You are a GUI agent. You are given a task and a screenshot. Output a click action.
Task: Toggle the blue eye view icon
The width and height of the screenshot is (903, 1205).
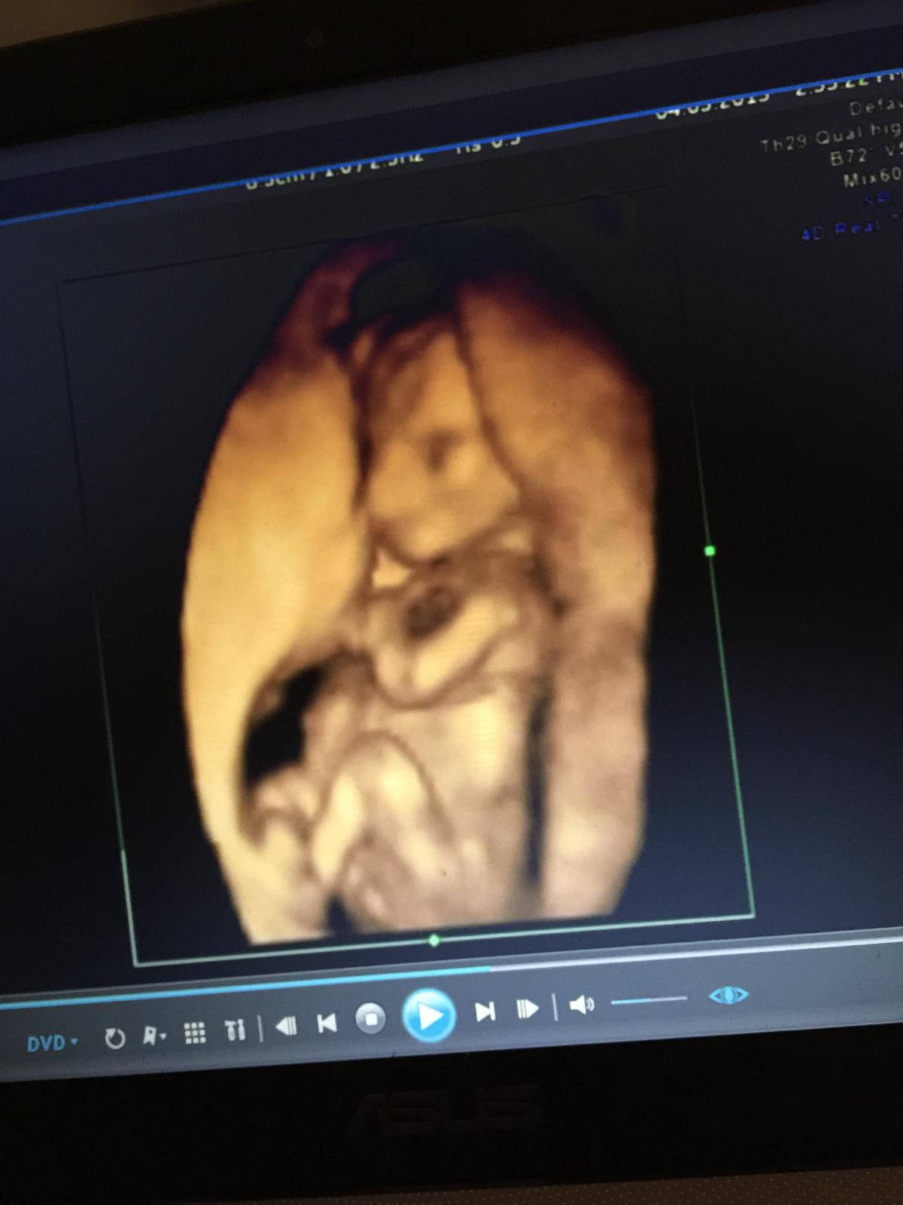tap(728, 995)
